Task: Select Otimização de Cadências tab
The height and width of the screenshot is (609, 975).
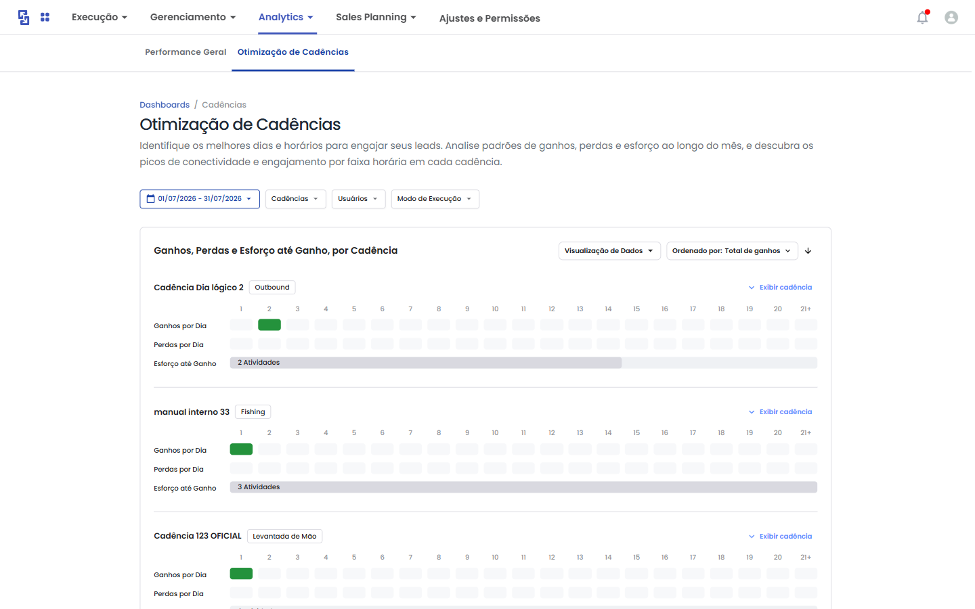Action: click(293, 52)
